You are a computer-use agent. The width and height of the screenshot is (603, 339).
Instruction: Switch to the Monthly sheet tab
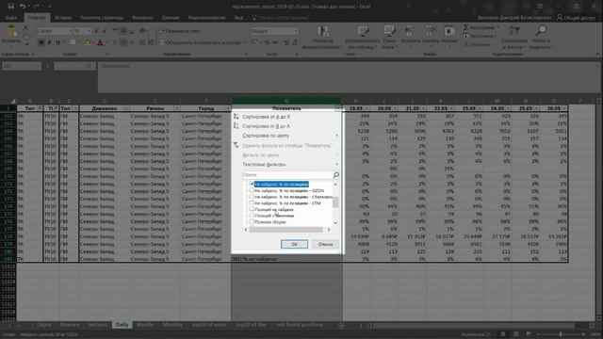(x=171, y=325)
